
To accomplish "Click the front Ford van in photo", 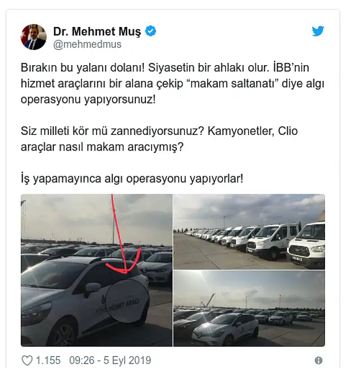I will (306, 246).
